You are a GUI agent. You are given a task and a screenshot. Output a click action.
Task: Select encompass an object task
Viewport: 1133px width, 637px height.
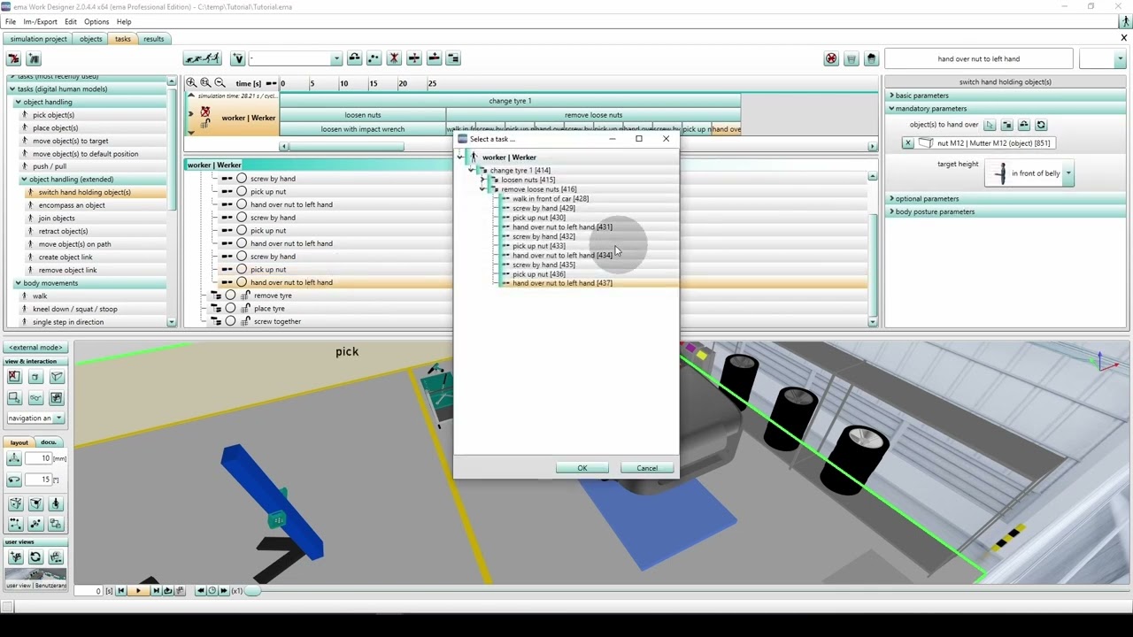[72, 205]
